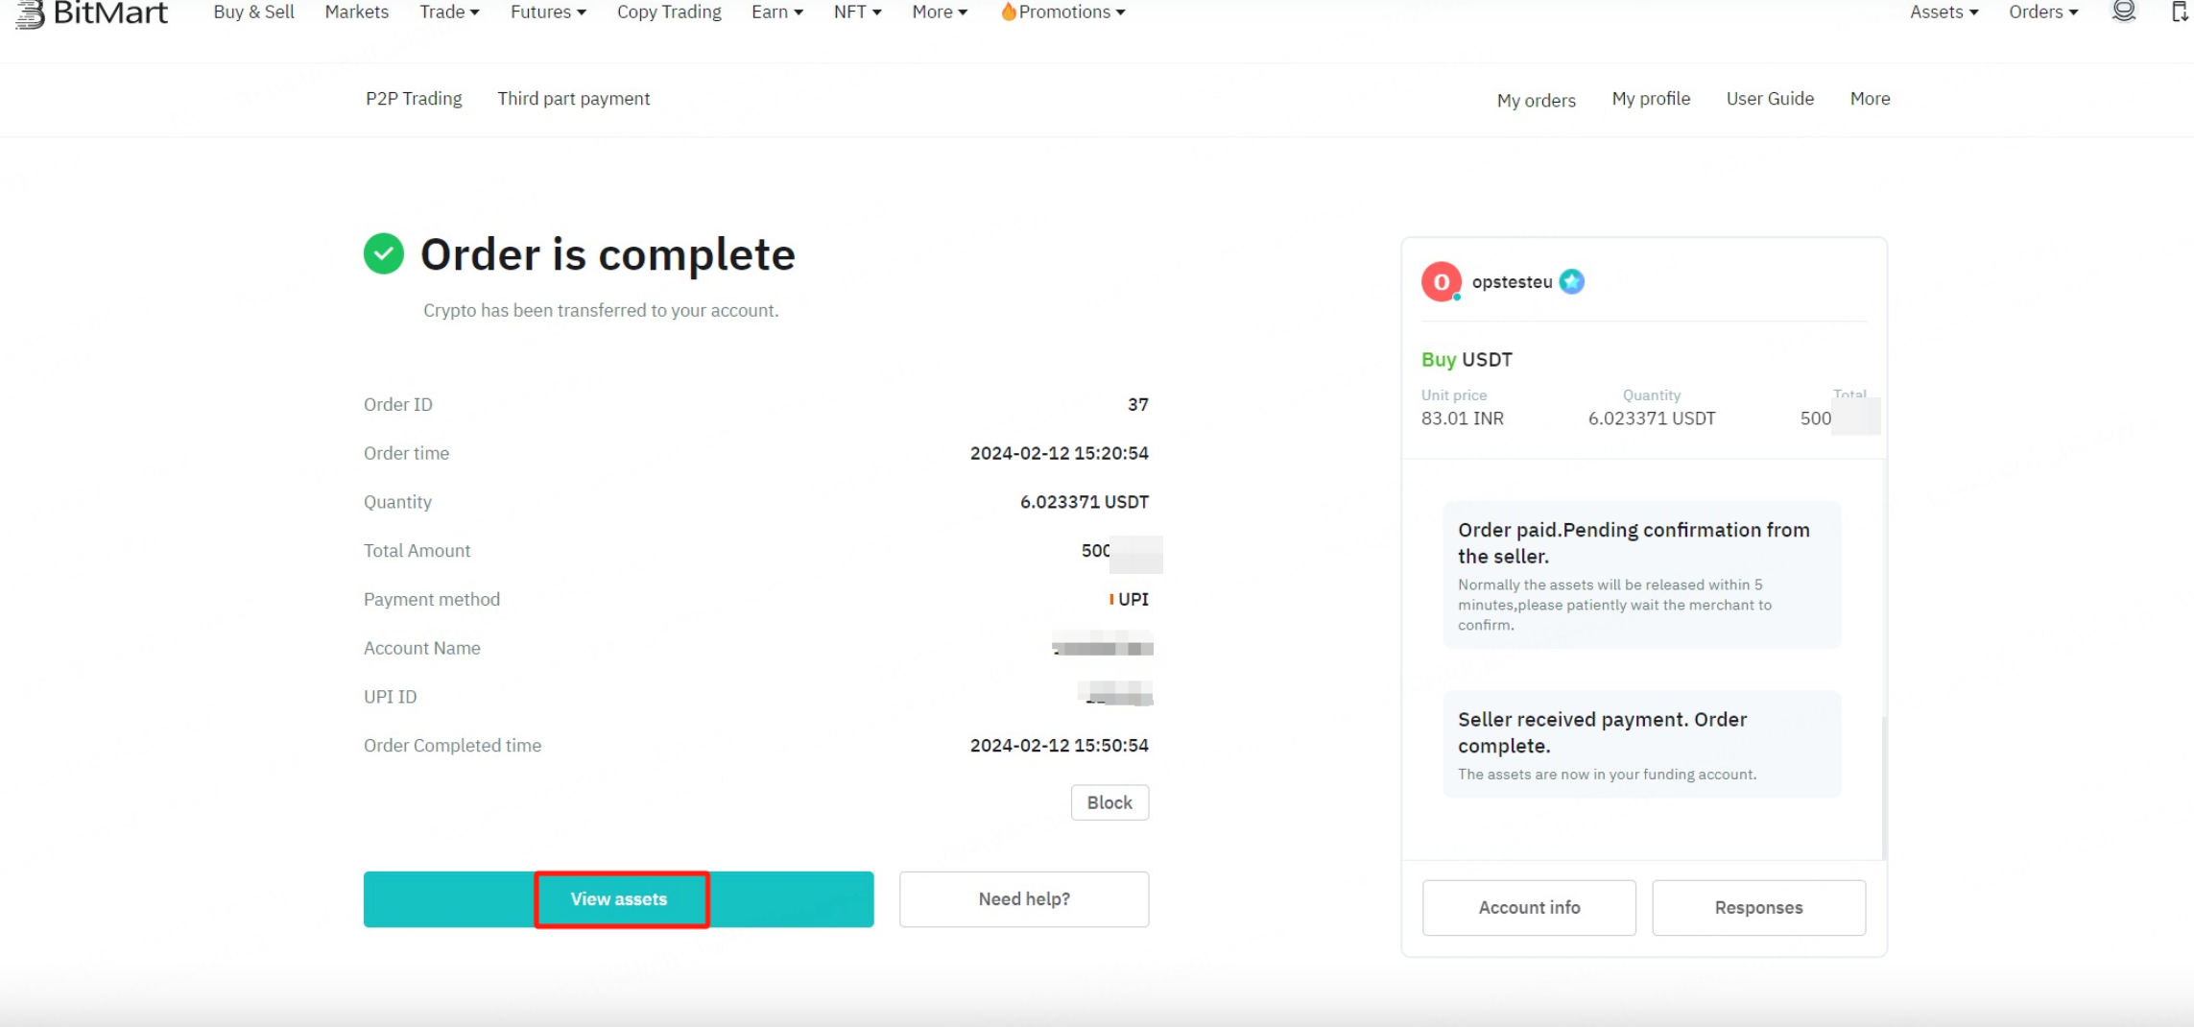
Task: Click the verified merchant badge beside opstesteu
Action: 1571,282
